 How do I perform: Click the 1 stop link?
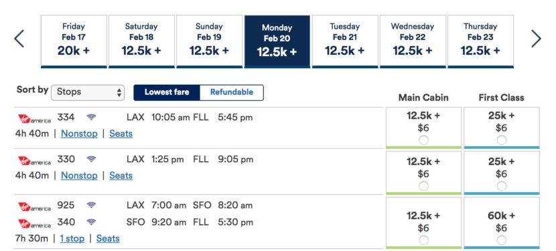click(72, 238)
